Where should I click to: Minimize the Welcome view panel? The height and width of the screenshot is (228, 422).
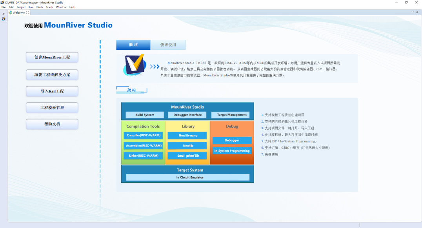click(x=412, y=12)
